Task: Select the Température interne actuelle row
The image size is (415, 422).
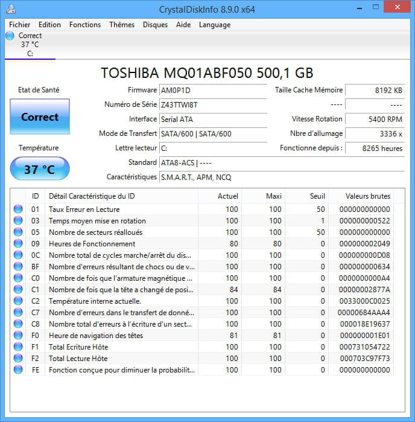Action: (x=202, y=301)
